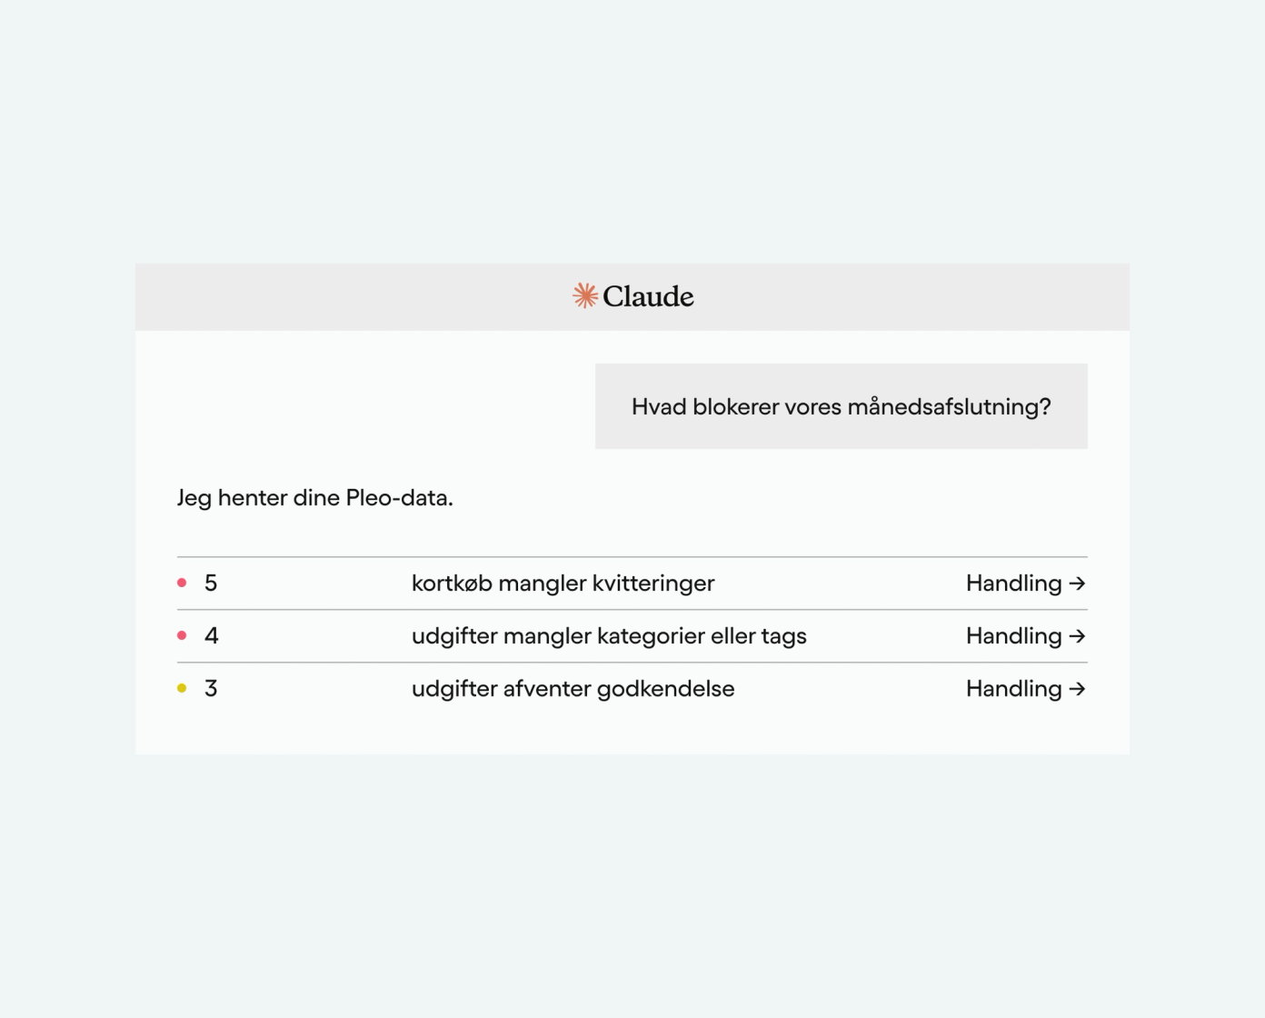1265x1018 pixels.
Task: Open Handling for missing receipts row
Action: tap(1025, 584)
